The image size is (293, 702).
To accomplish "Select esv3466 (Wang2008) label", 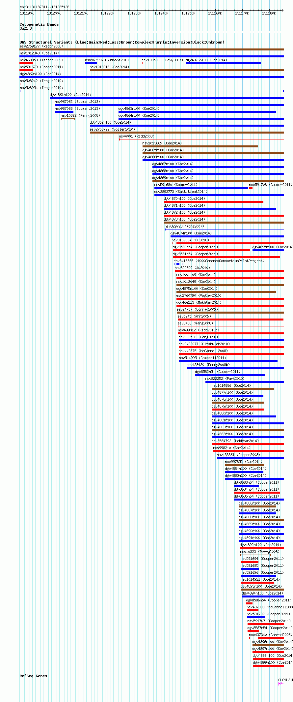I will coord(195,323).
